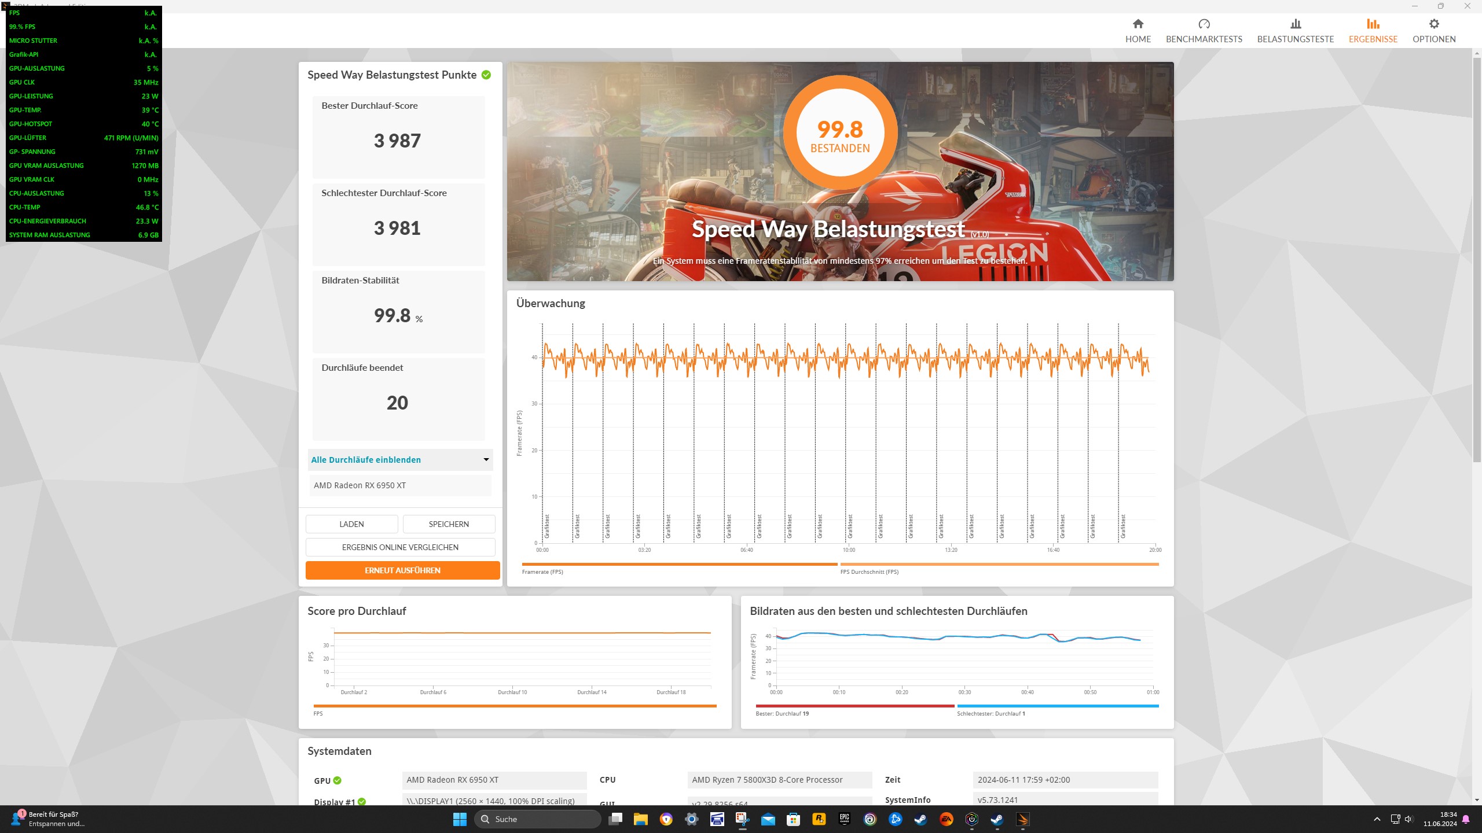Open the HOME page icon
Image resolution: width=1482 pixels, height=833 pixels.
[x=1138, y=24]
